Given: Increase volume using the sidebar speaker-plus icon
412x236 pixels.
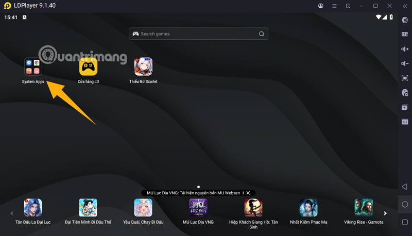Looking at the screenshot, I should (x=405, y=49).
